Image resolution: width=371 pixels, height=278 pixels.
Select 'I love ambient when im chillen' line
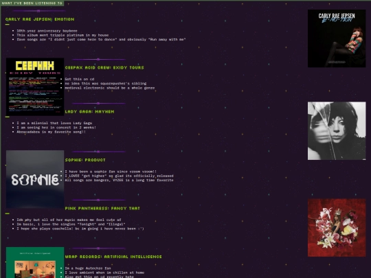pyautogui.click(x=104, y=273)
